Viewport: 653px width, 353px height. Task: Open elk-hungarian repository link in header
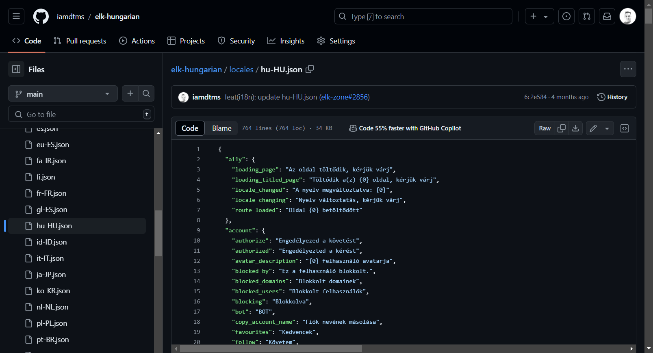point(117,17)
